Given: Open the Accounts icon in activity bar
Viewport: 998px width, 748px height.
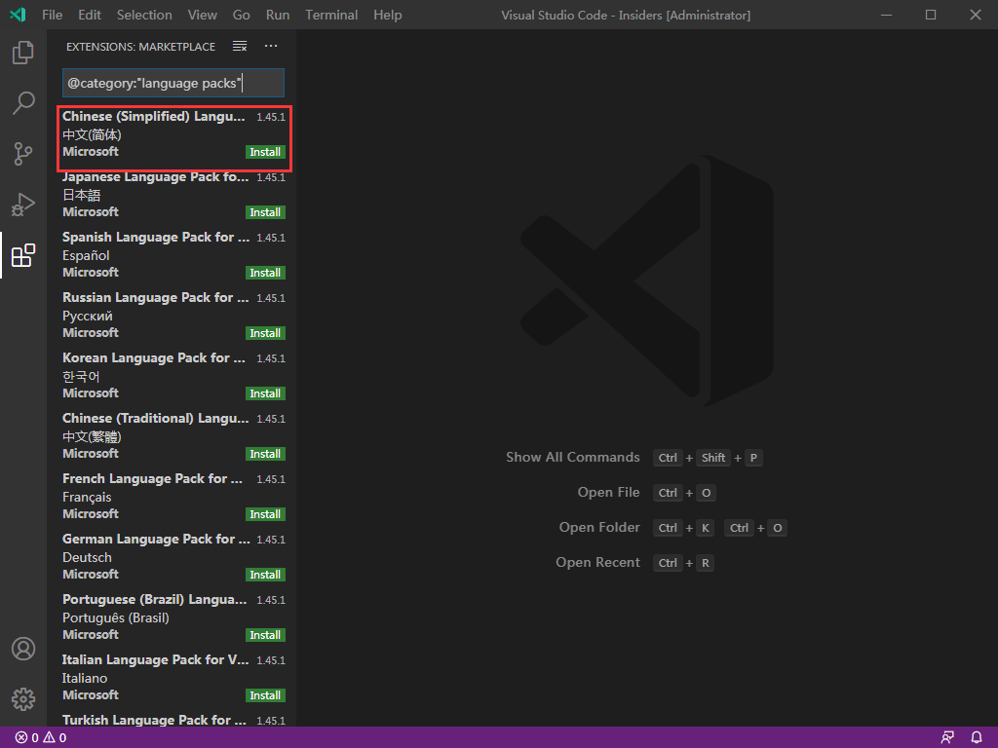Looking at the screenshot, I should (23, 649).
